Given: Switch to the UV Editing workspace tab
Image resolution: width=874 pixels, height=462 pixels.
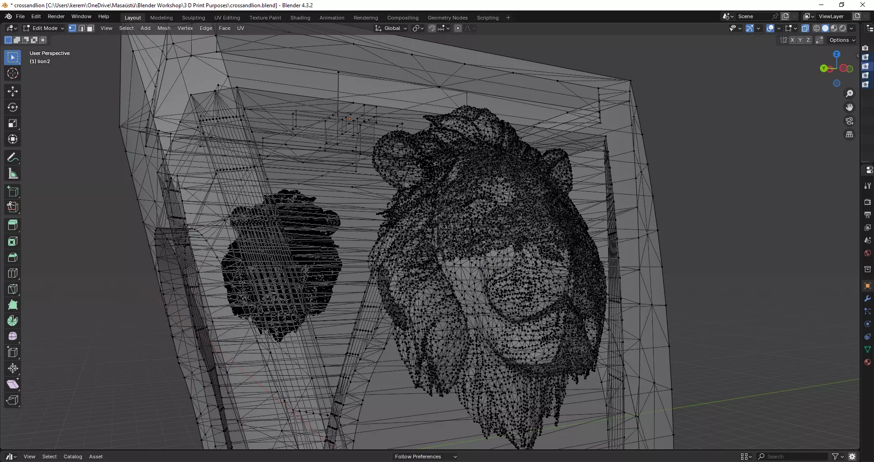Looking at the screenshot, I should 227,18.
